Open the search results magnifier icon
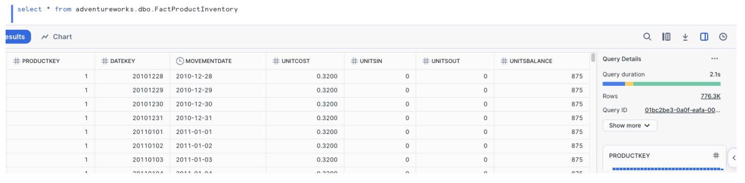Viewport: 745px width, 183px height. coord(647,37)
